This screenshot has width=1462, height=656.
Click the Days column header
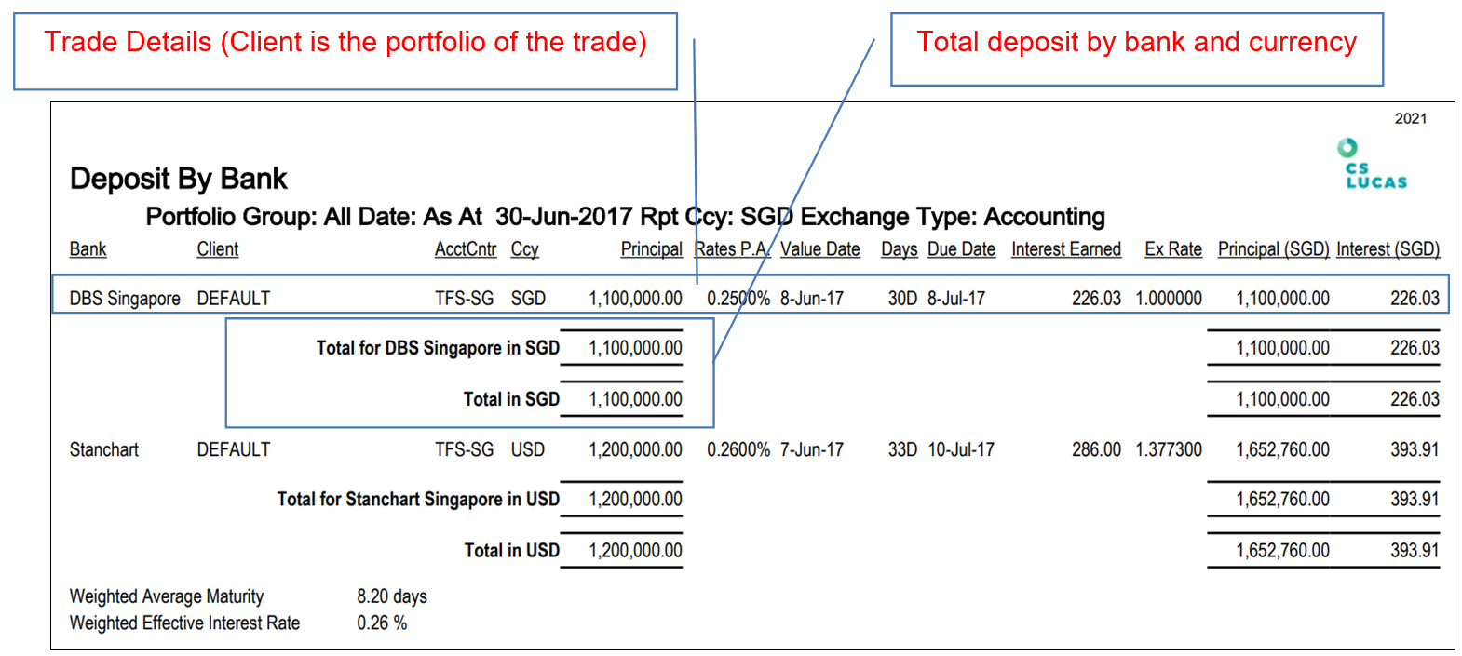pos(899,249)
